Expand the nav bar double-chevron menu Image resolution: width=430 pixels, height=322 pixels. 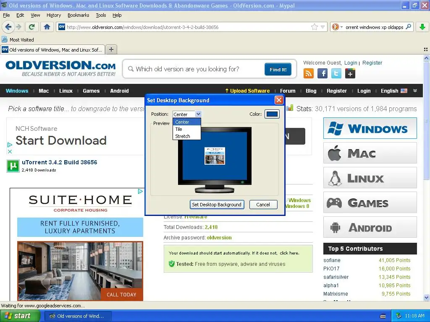click(x=415, y=91)
